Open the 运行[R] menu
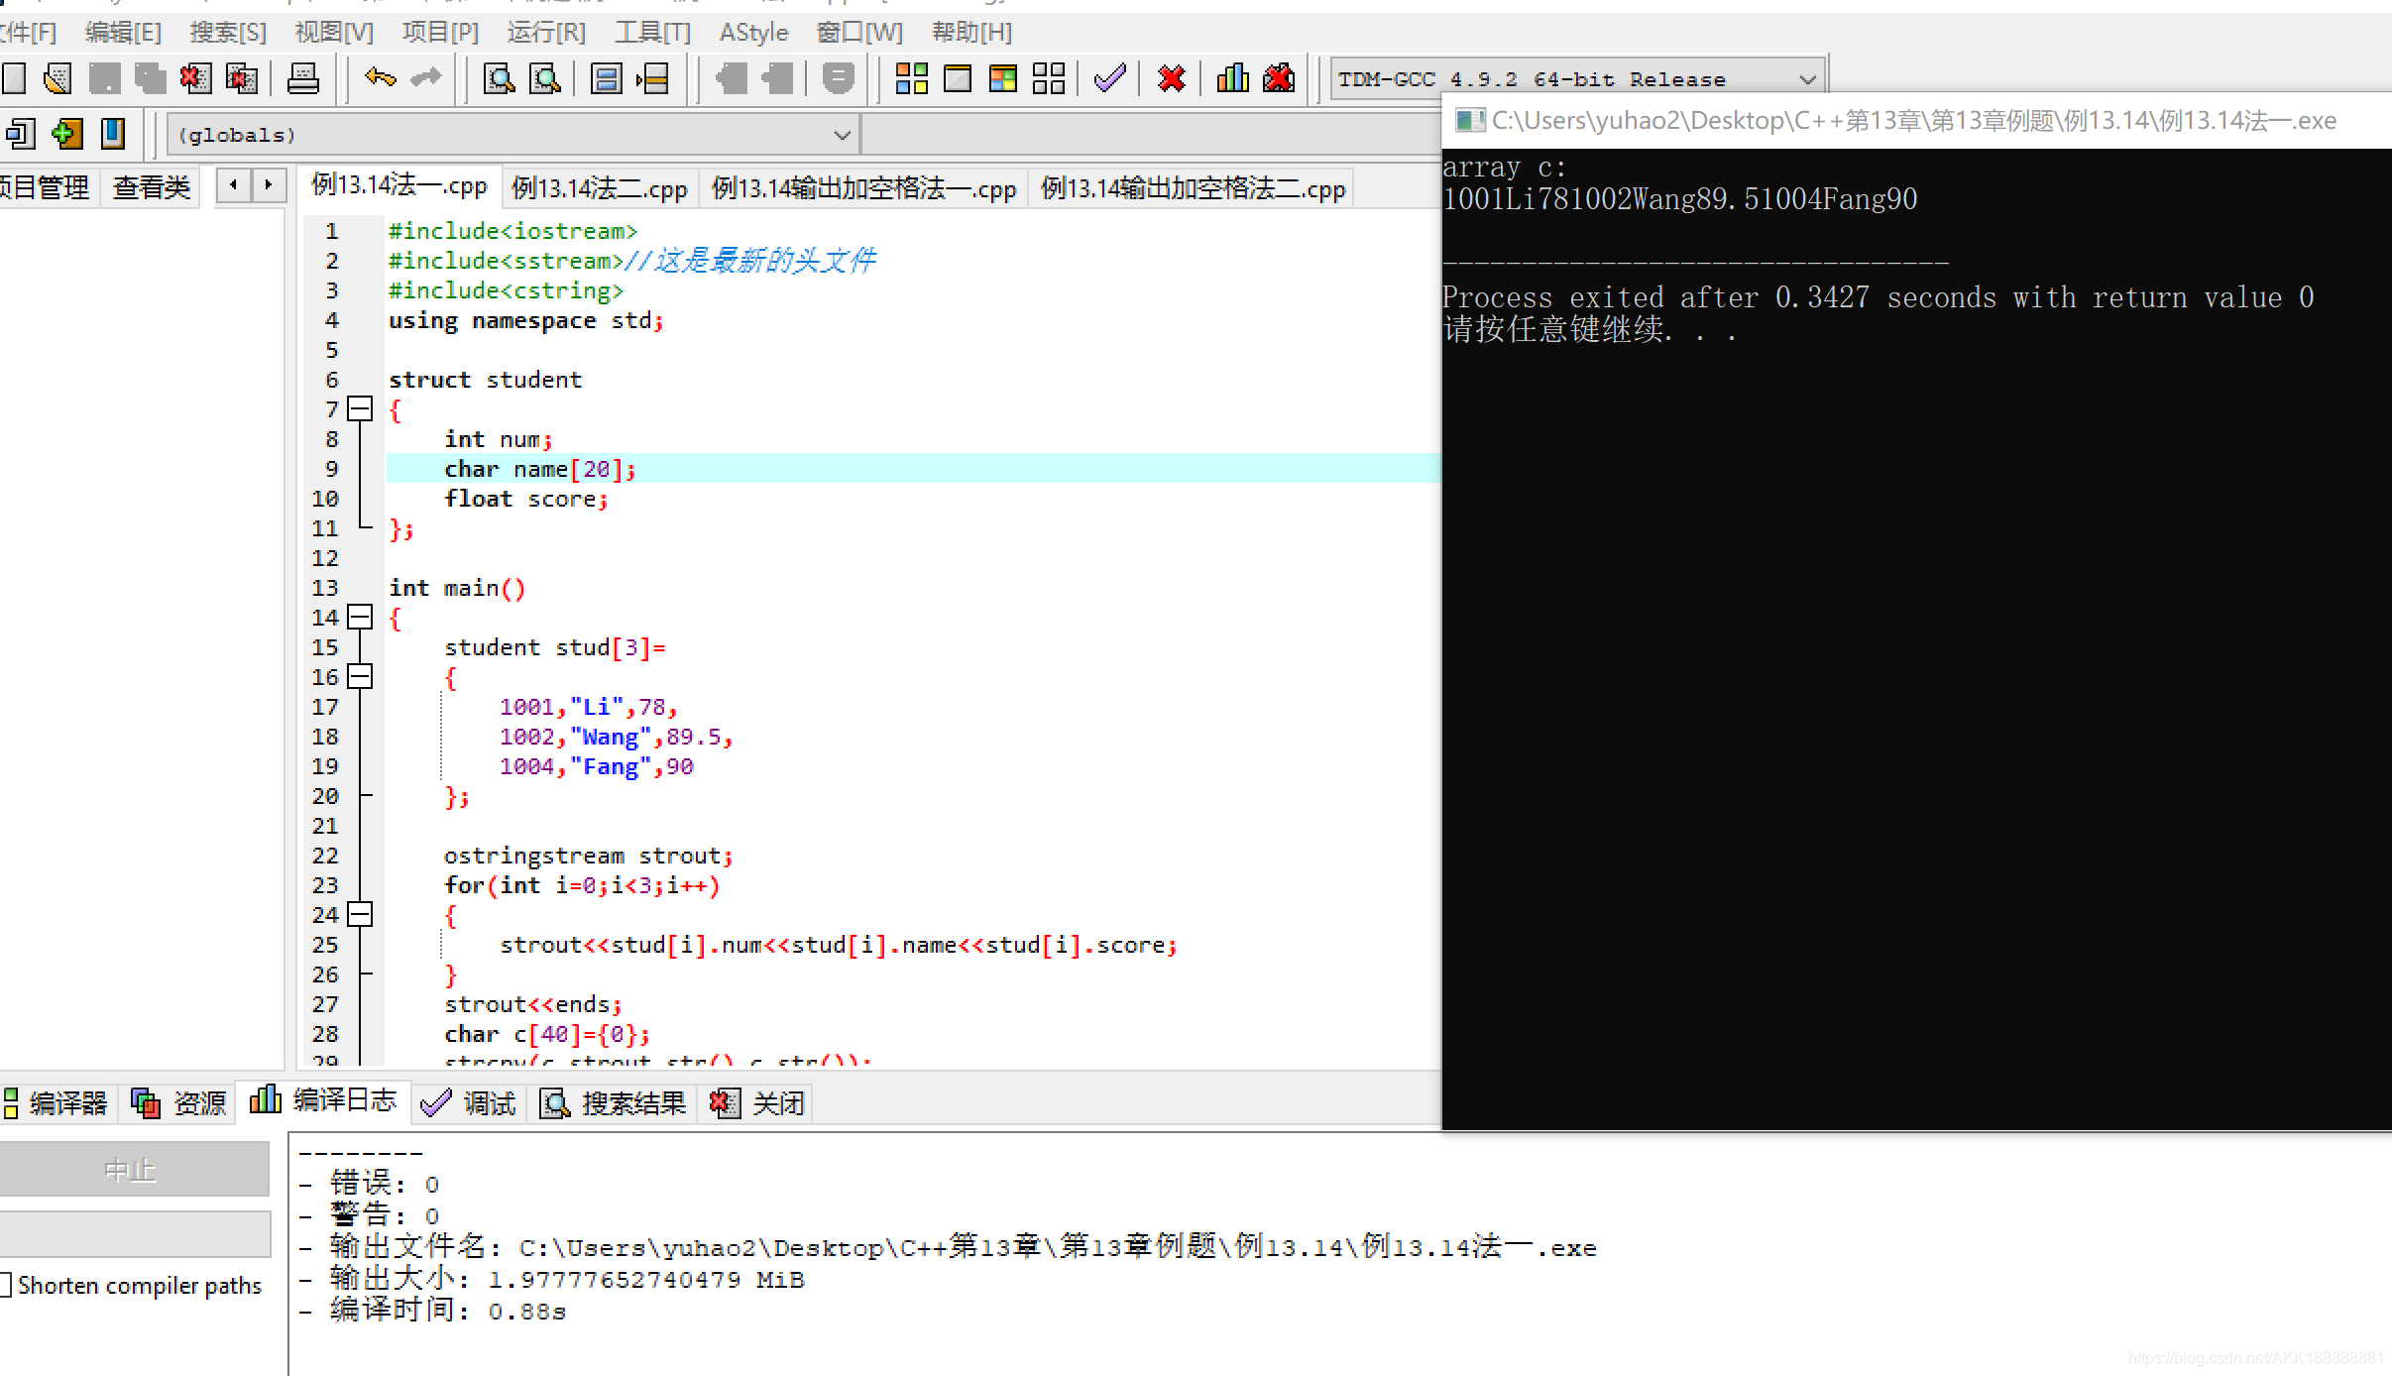 coord(546,33)
